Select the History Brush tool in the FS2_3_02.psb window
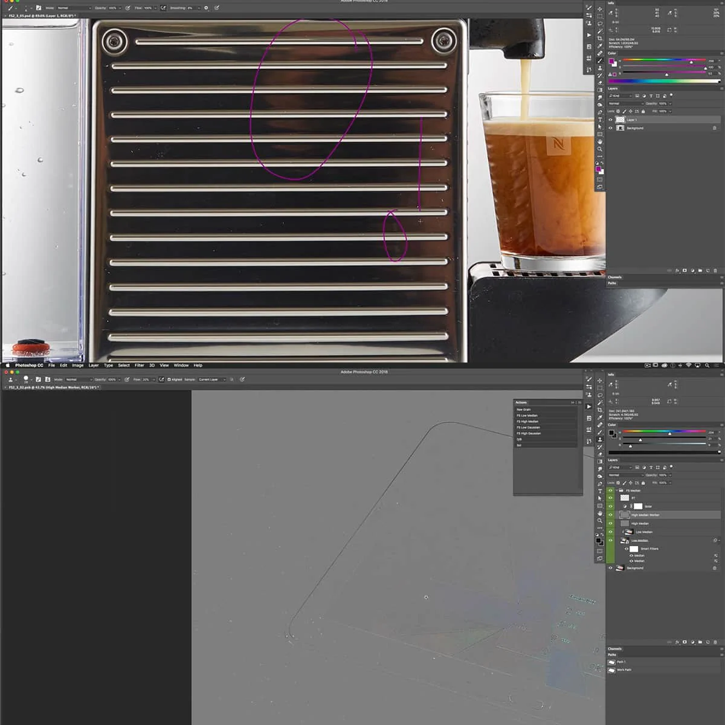The width and height of the screenshot is (725, 725). pos(600,447)
